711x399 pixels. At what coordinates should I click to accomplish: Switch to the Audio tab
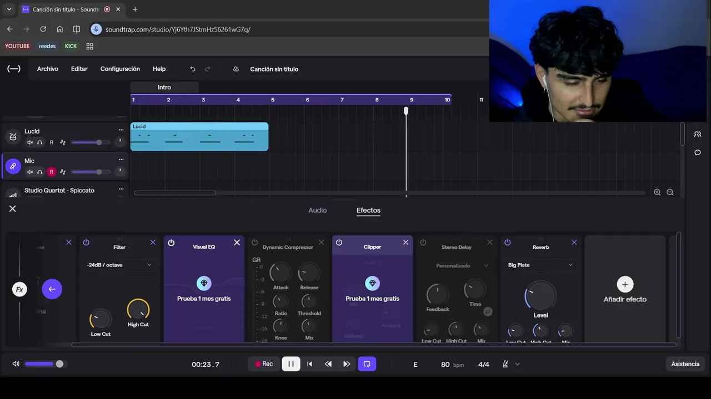[318, 210]
